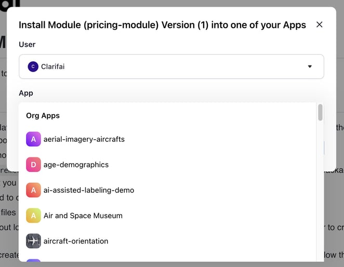This screenshot has height=267, width=344.
Task: Select age-demographics app option
Action: coord(76,165)
